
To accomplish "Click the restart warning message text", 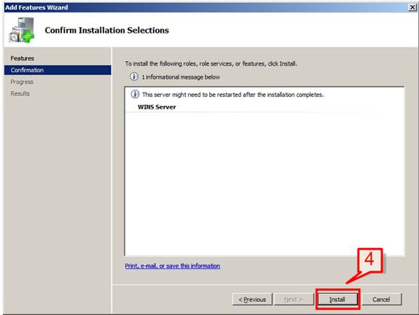I will click(232, 95).
